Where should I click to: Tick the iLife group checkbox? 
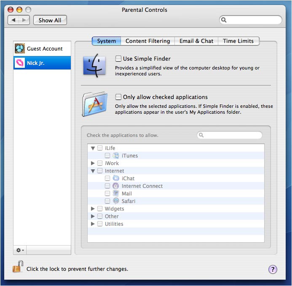coord(100,148)
